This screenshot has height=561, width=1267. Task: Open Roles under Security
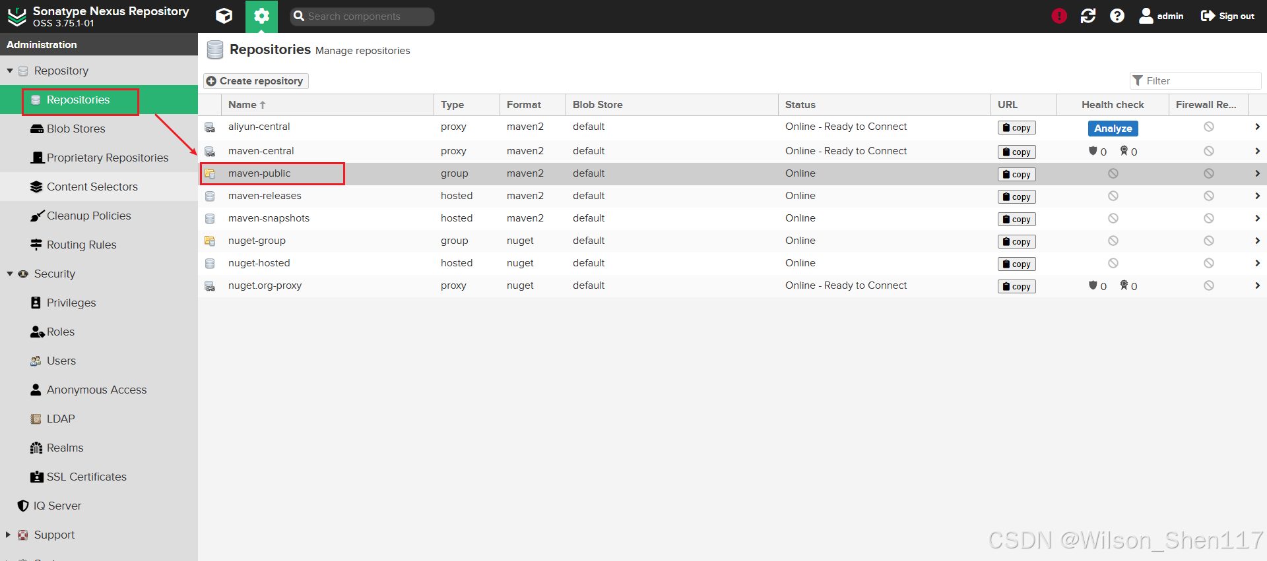pyautogui.click(x=99, y=332)
